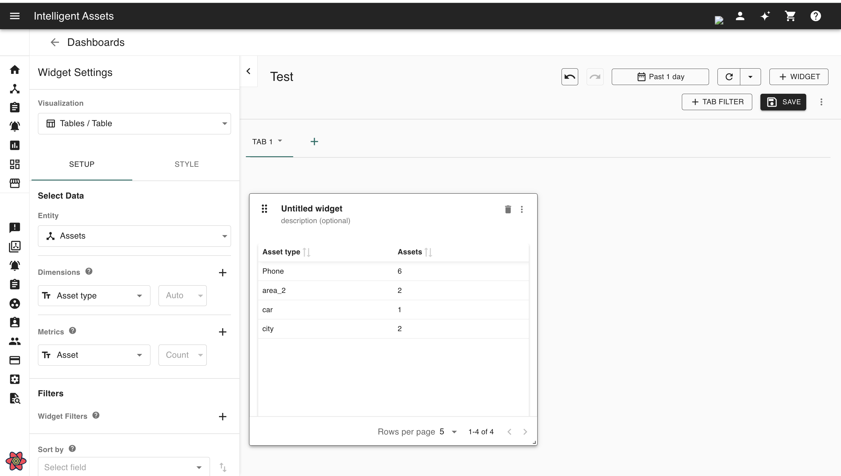Image resolution: width=841 pixels, height=476 pixels.
Task: Go to the home icon in the sidebar
Action: [15, 70]
